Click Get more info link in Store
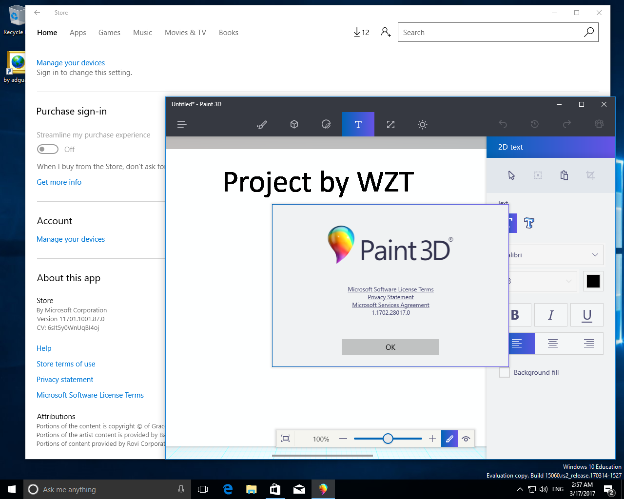624x499 pixels. tap(59, 182)
